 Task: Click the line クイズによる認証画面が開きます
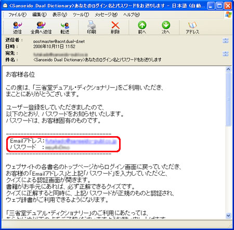pos(48,180)
